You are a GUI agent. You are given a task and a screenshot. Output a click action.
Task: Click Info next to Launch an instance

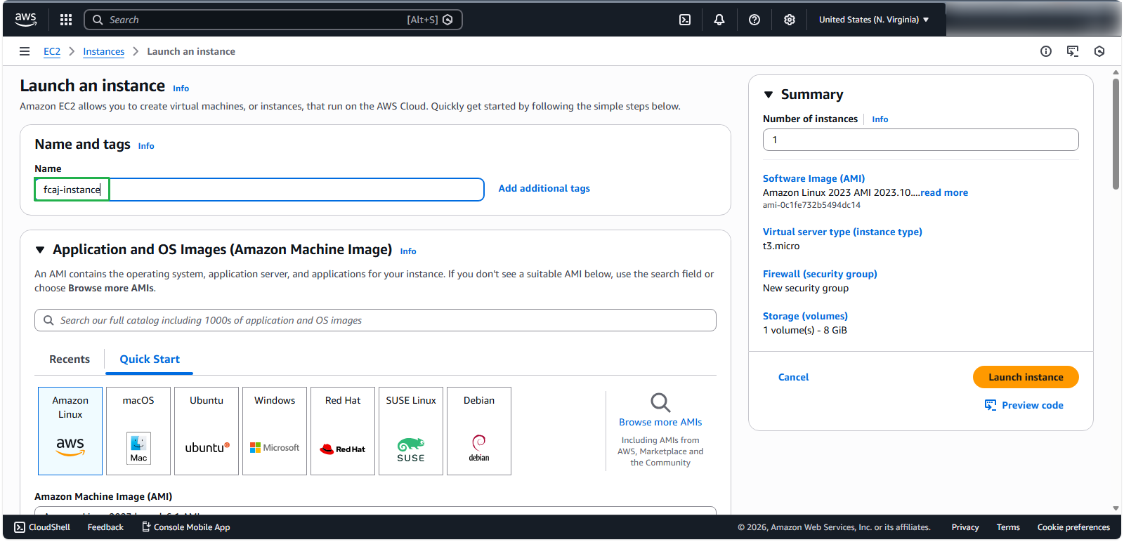pyautogui.click(x=181, y=88)
